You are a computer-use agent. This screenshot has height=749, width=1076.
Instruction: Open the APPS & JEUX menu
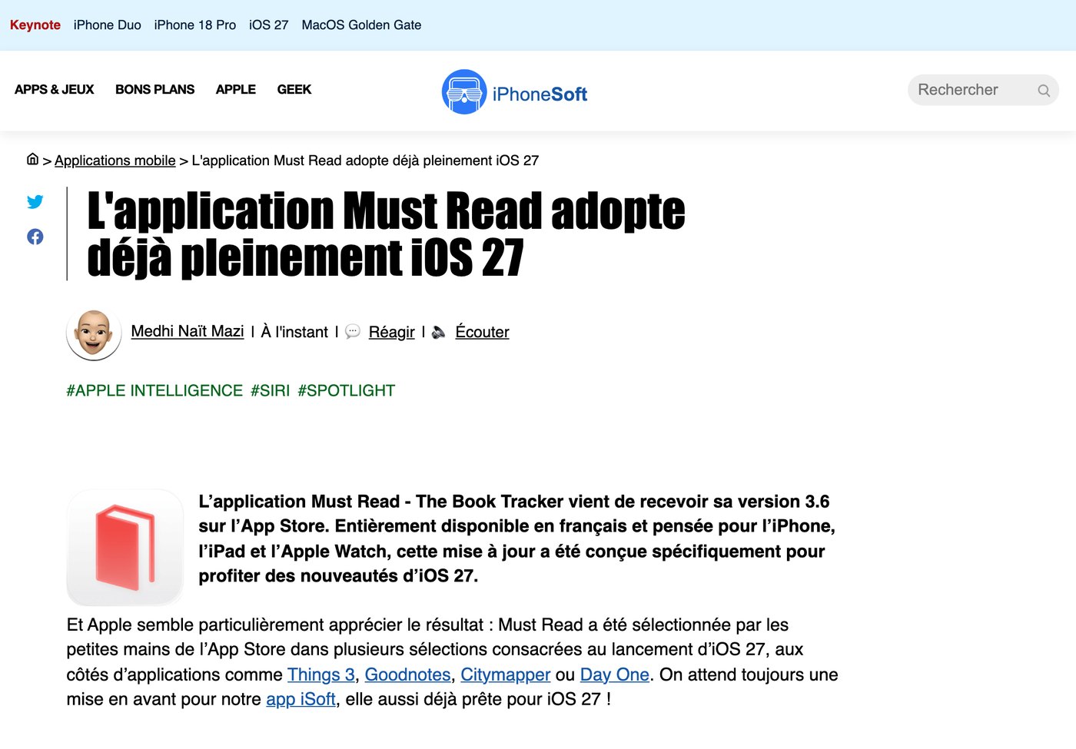coord(55,90)
